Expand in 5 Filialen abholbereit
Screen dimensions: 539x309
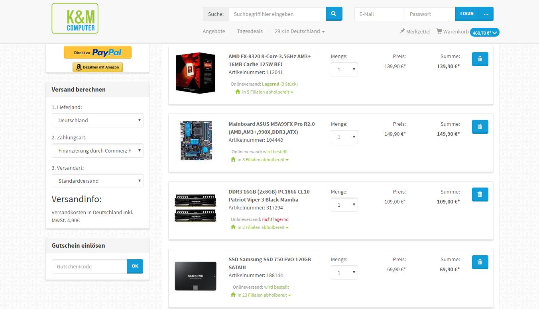pyautogui.click(x=268, y=92)
